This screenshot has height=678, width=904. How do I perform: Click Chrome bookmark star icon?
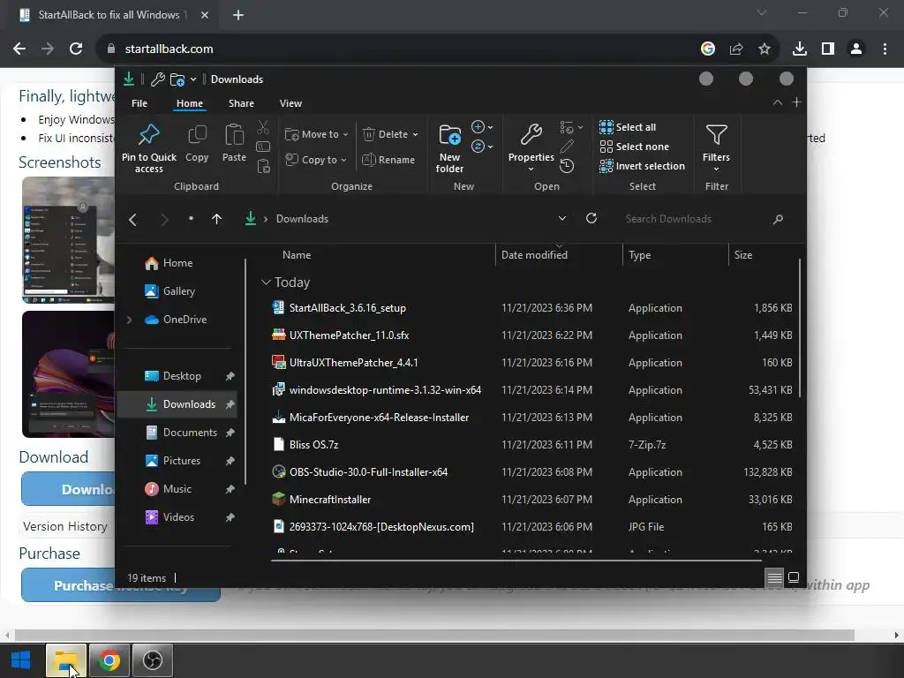tap(764, 49)
